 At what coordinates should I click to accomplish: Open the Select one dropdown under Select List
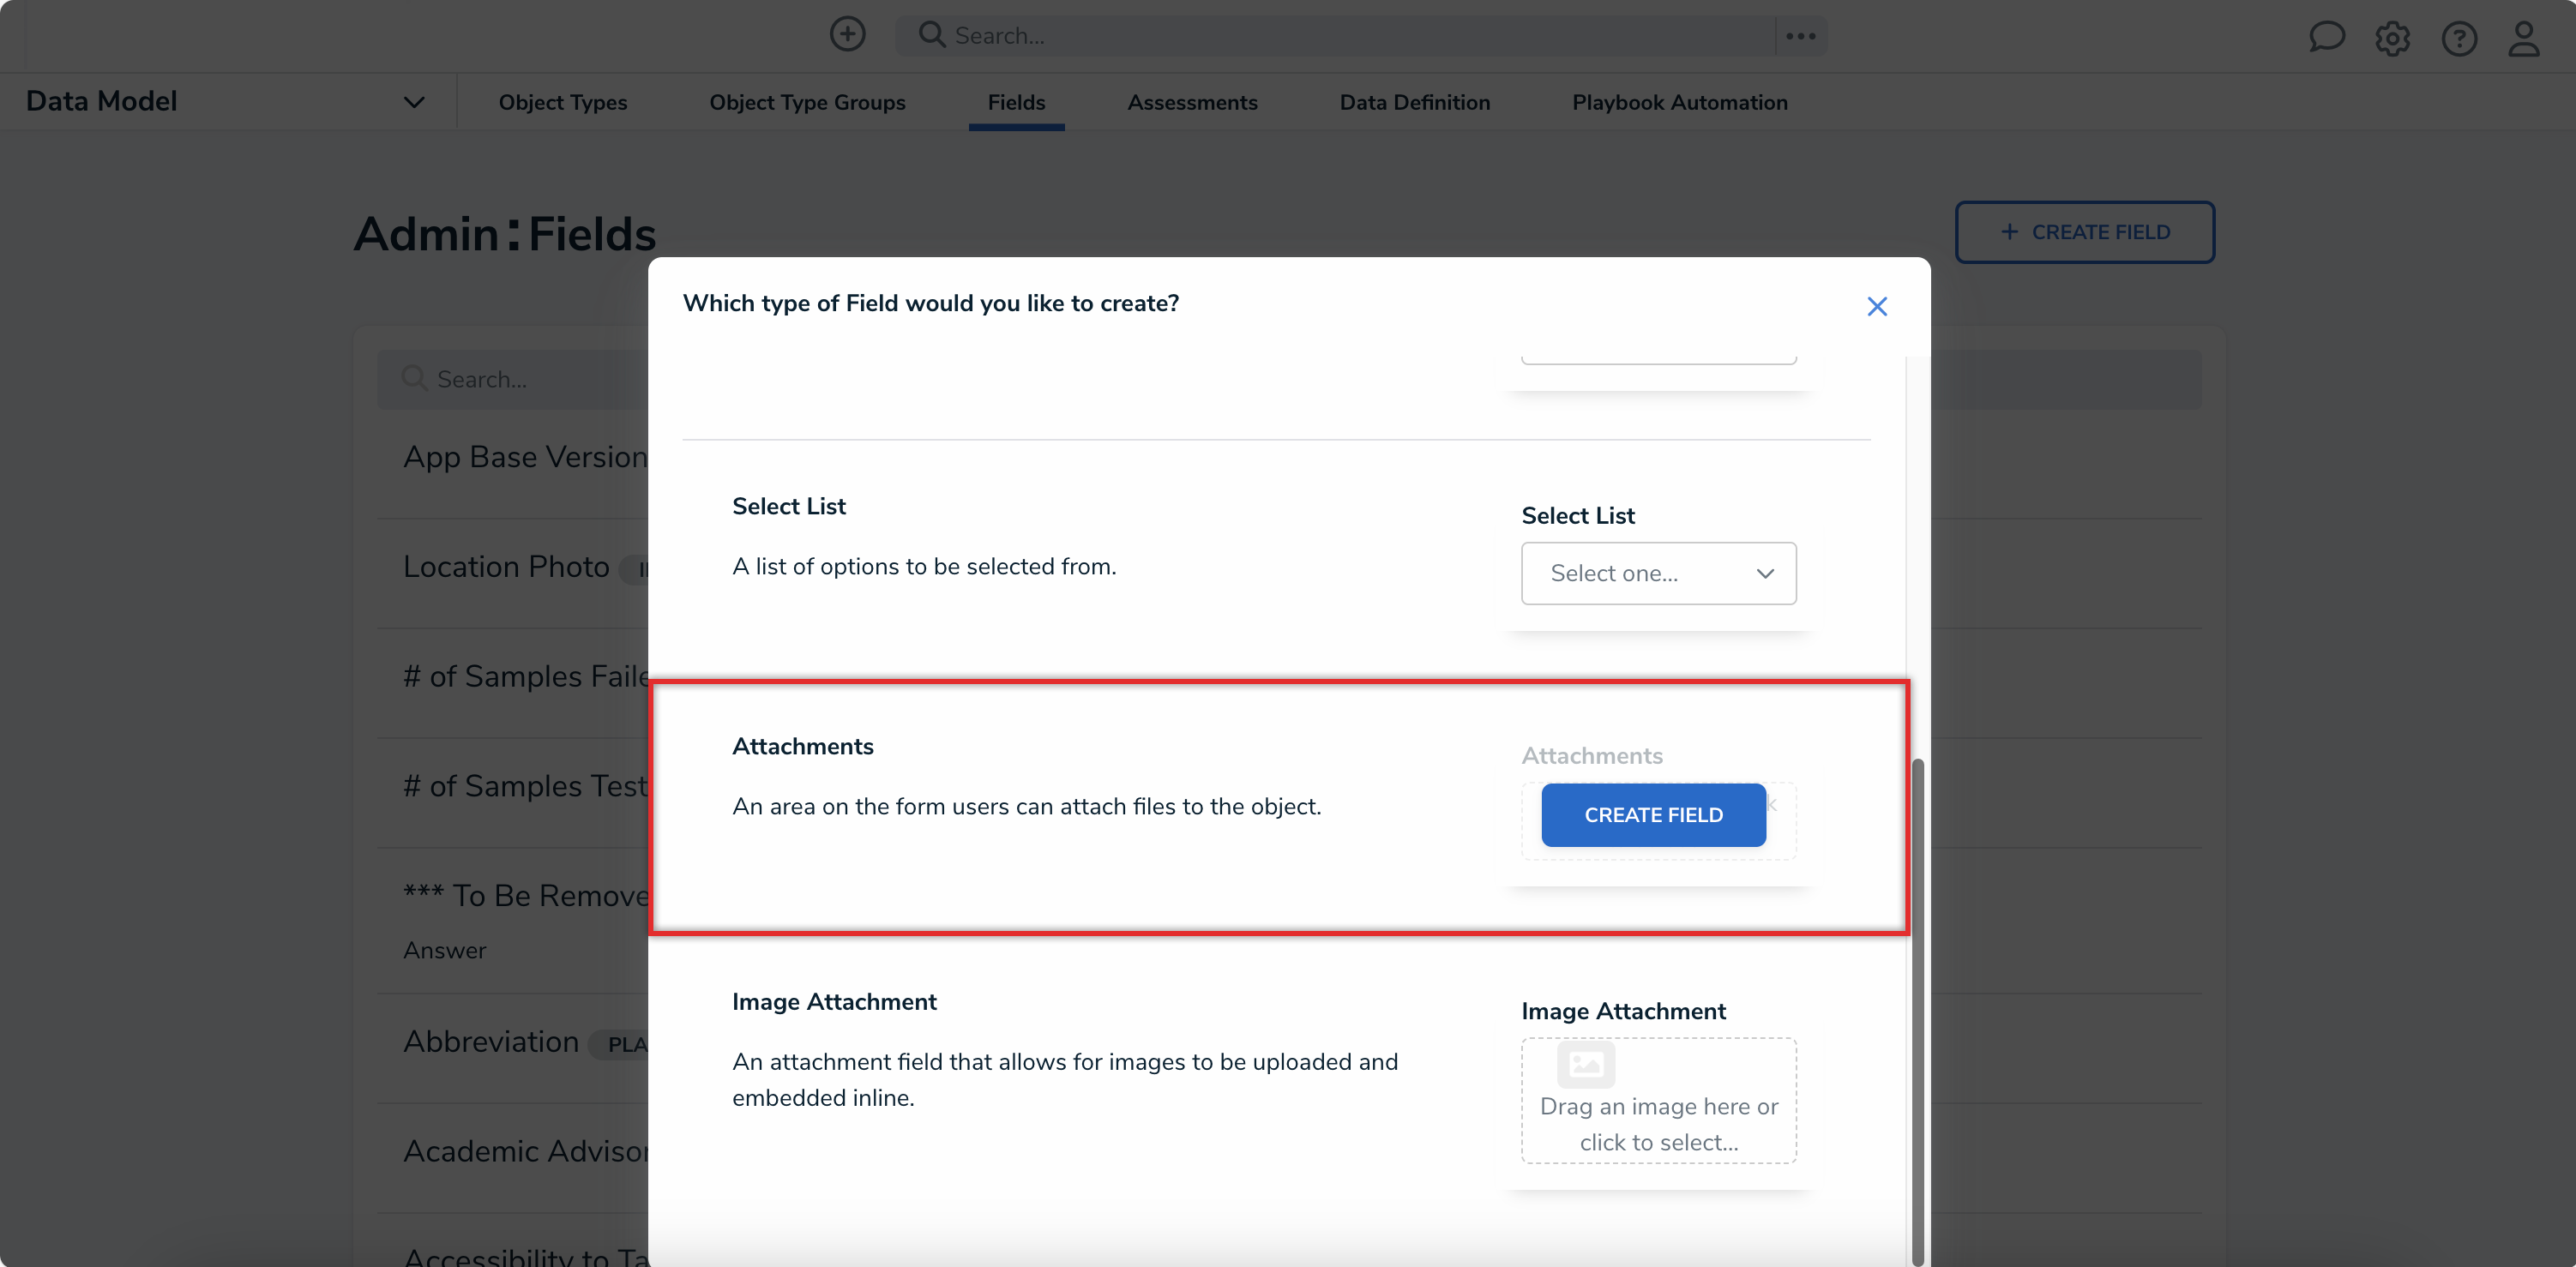click(1658, 573)
